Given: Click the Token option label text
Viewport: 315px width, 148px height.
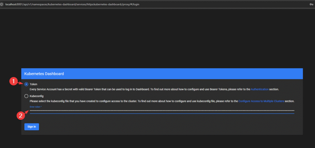Looking at the screenshot, I should pos(34,84).
